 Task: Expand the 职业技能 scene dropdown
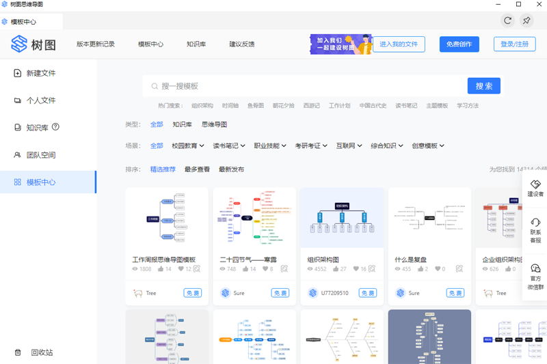[270, 145]
